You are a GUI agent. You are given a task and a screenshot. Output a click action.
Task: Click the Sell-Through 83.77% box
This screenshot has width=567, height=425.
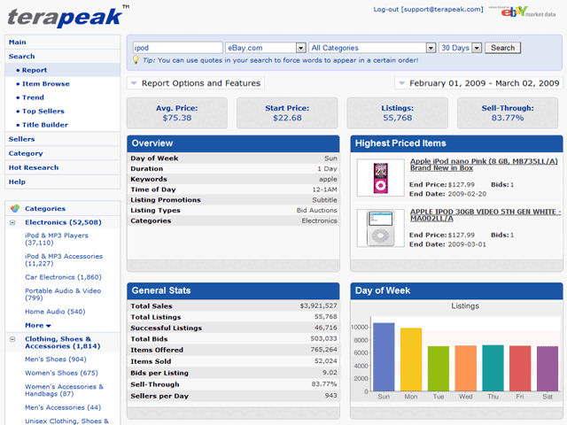[x=508, y=112]
